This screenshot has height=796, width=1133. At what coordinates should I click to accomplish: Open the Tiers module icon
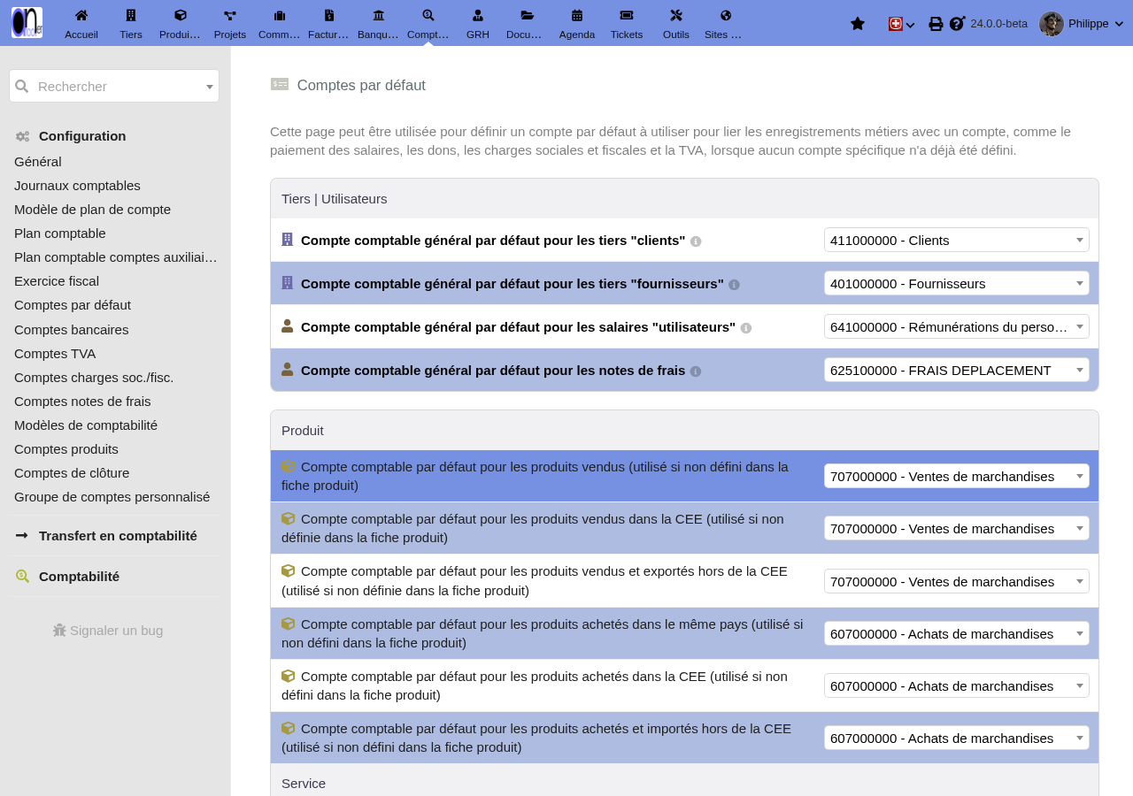click(x=131, y=15)
